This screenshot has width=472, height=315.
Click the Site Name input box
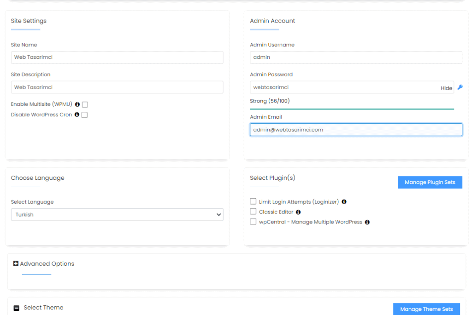click(x=117, y=57)
